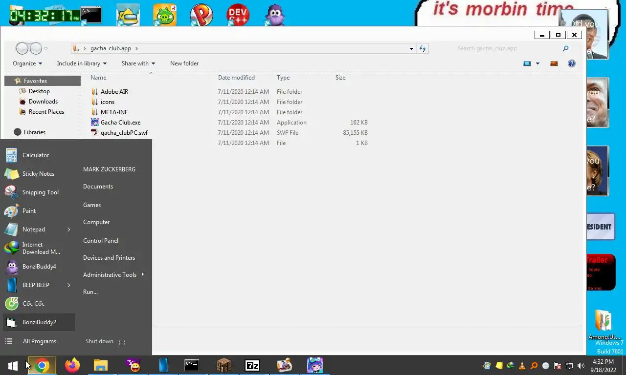
Task: Open Yahoo Messenger from the taskbar
Action: pos(133,365)
